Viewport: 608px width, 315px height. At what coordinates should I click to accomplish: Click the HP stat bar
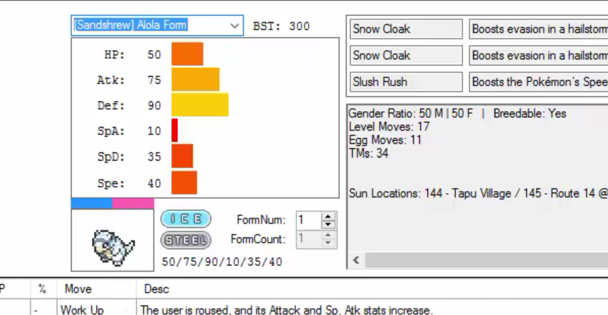tap(187, 54)
